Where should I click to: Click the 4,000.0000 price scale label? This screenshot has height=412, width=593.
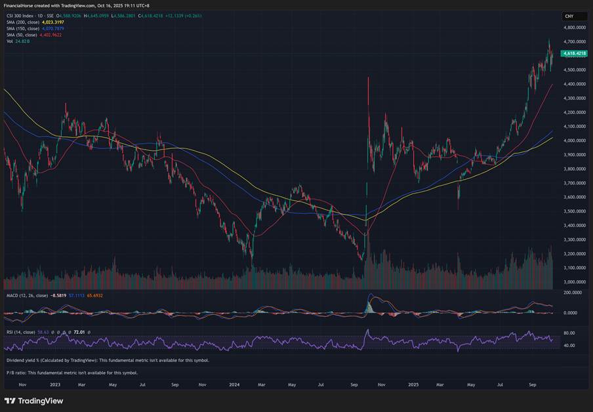pyautogui.click(x=574, y=140)
